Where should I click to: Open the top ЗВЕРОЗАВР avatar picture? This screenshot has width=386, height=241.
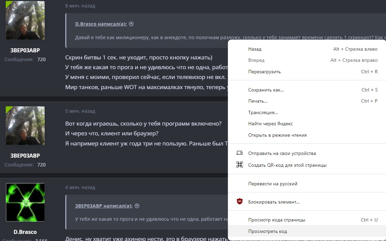click(x=25, y=20)
